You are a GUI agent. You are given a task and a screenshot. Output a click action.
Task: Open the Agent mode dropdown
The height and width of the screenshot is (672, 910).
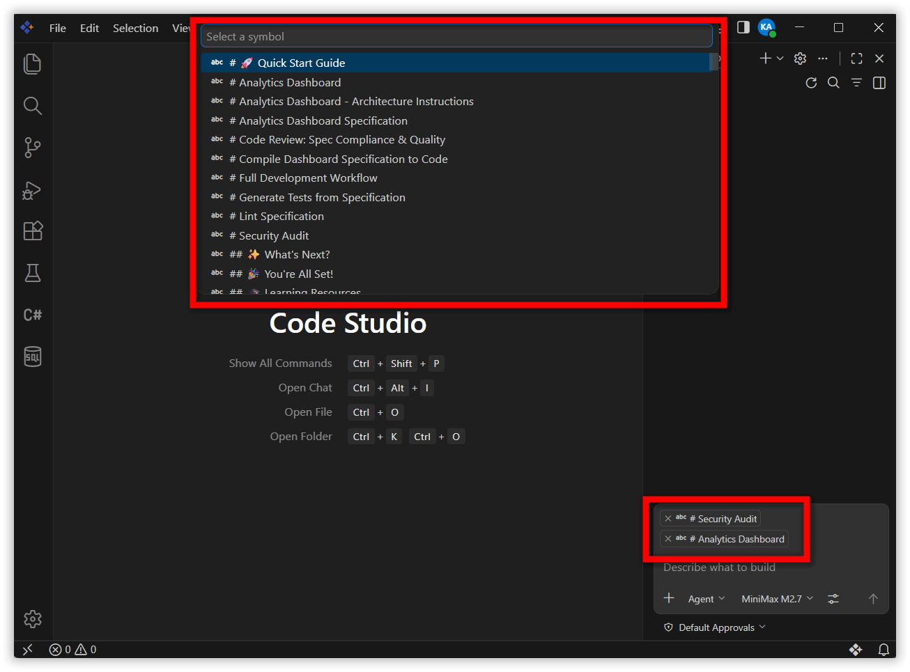pos(706,599)
